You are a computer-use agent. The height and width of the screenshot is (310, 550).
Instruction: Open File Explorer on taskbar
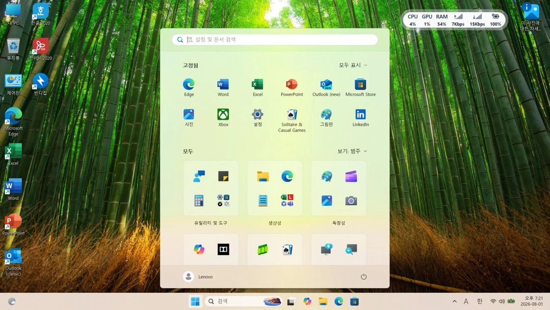(323, 301)
